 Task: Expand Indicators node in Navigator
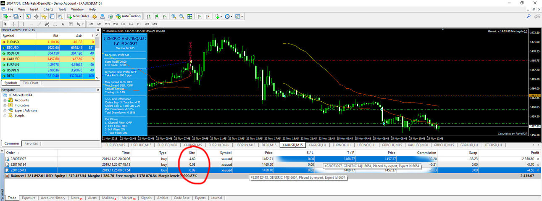5,105
